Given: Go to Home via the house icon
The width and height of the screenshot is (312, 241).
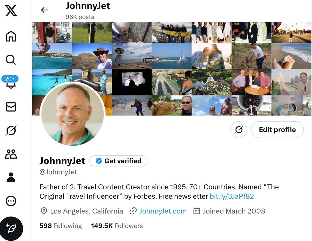Looking at the screenshot, I should (x=11, y=36).
